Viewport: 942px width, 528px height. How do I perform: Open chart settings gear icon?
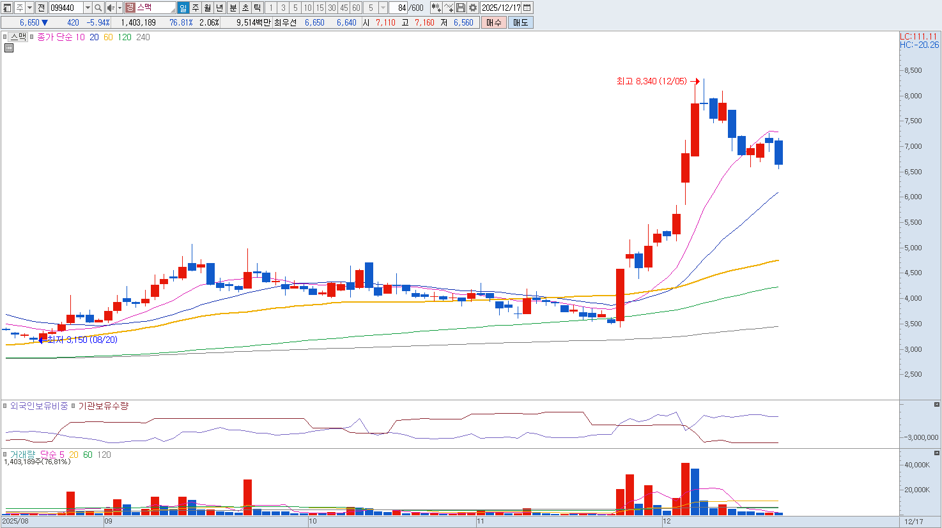point(473,8)
